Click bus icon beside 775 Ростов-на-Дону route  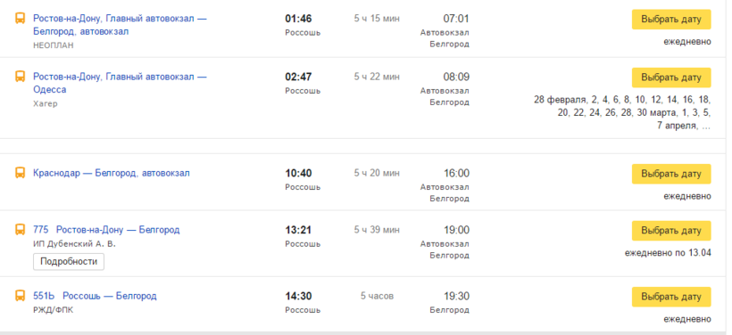pyautogui.click(x=20, y=230)
